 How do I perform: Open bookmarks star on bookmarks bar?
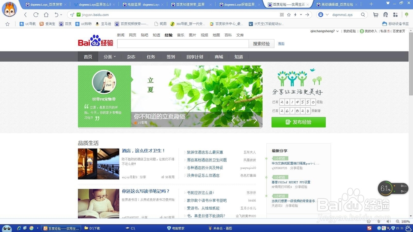(x=7, y=24)
